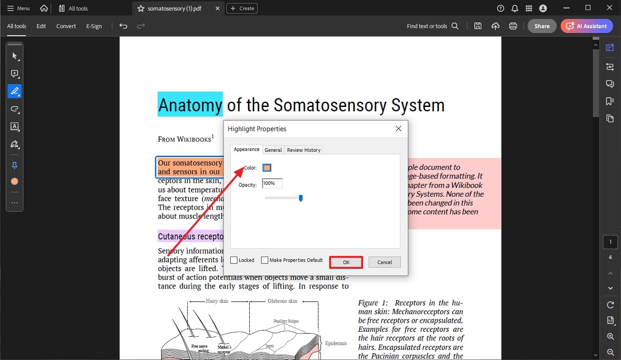Open the highlight Color swatch
This screenshot has width=621, height=360.
click(267, 168)
